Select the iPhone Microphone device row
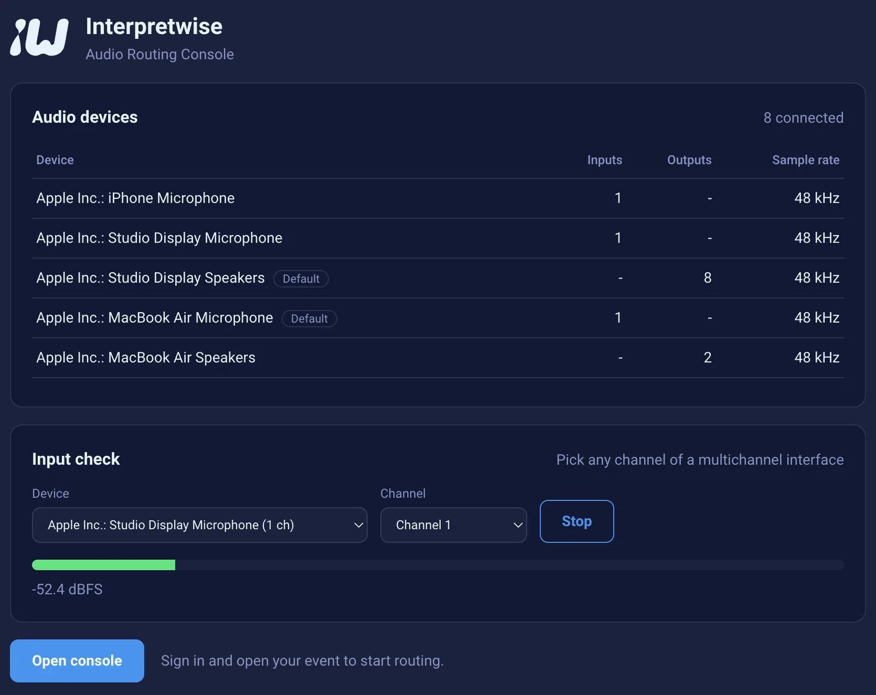 [438, 198]
